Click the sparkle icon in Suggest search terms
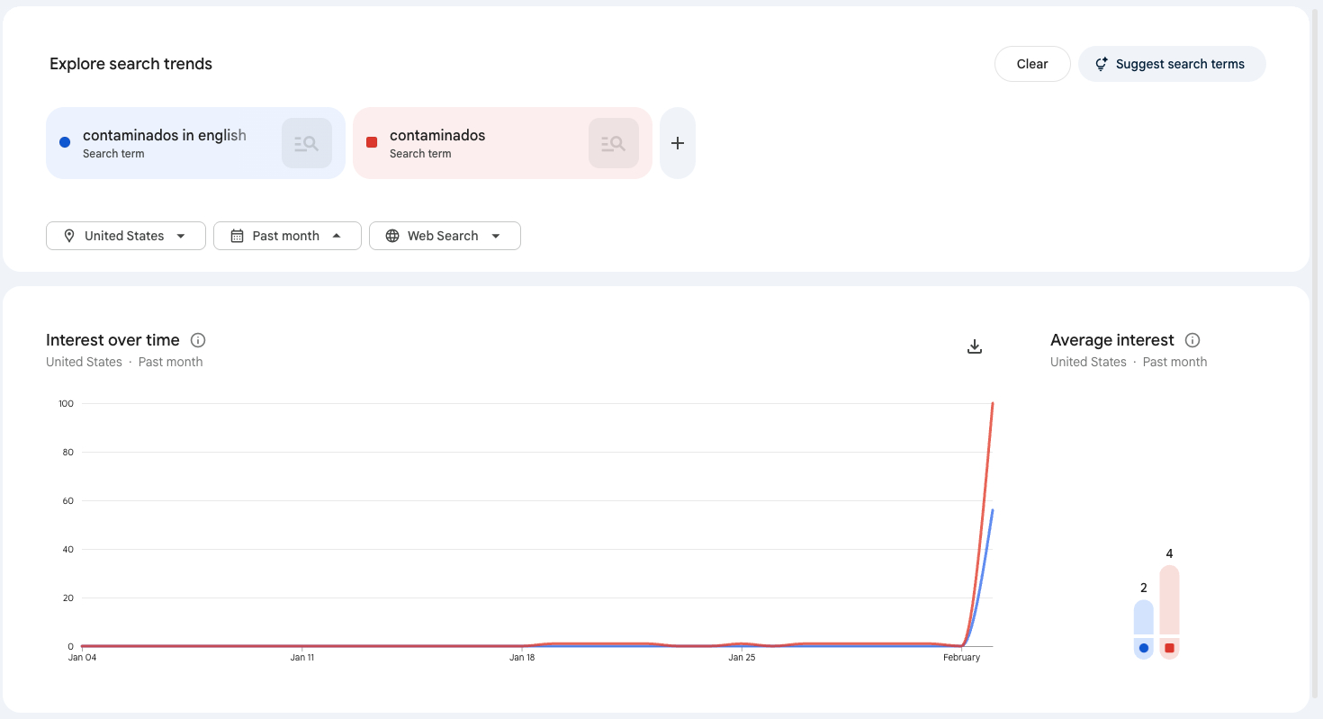This screenshot has width=1323, height=719. [1101, 64]
